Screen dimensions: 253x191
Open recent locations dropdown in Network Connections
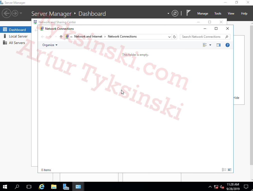(x=56, y=37)
